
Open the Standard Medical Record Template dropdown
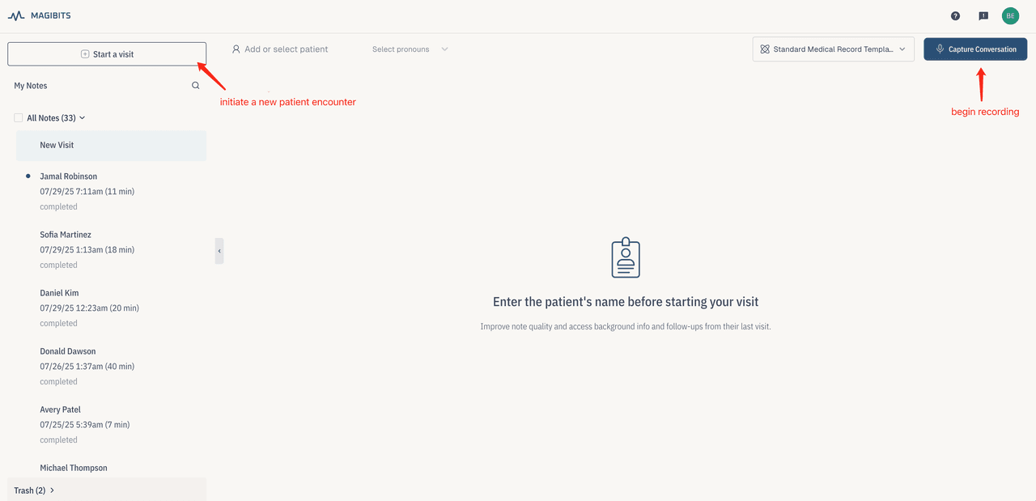click(x=833, y=49)
